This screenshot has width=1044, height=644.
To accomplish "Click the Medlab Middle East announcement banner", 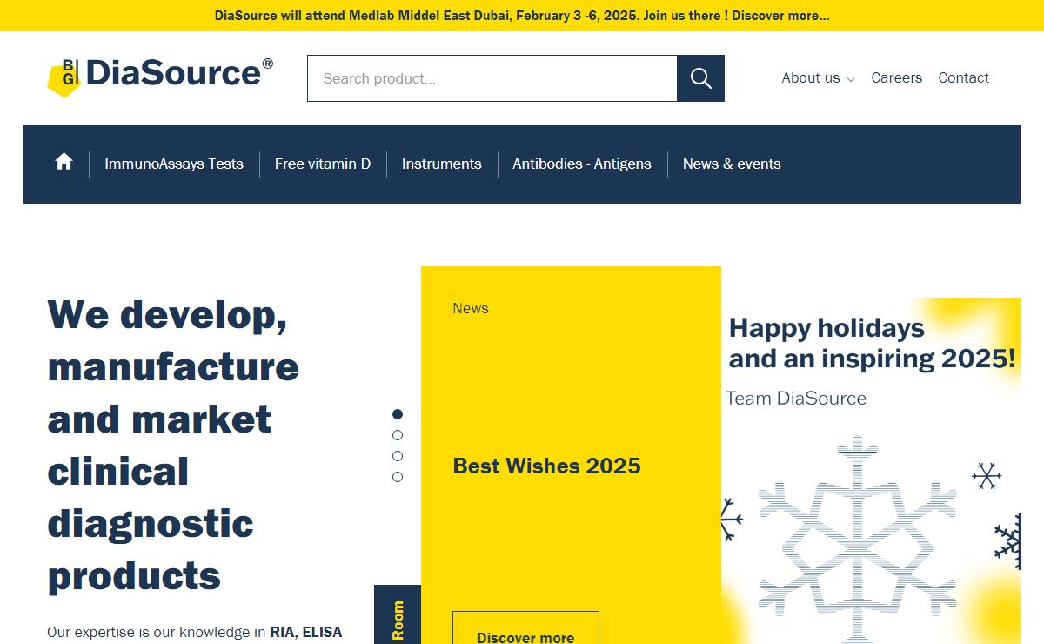I will [x=522, y=16].
